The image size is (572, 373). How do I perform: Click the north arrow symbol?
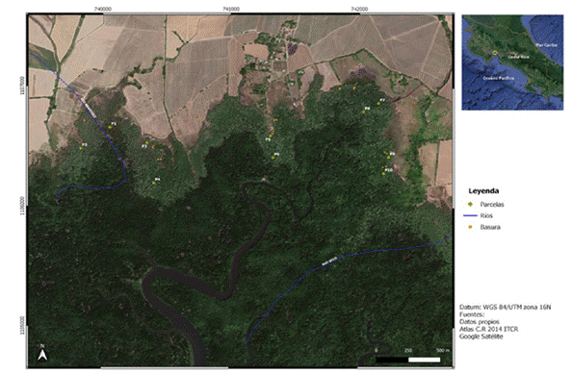coord(42,353)
